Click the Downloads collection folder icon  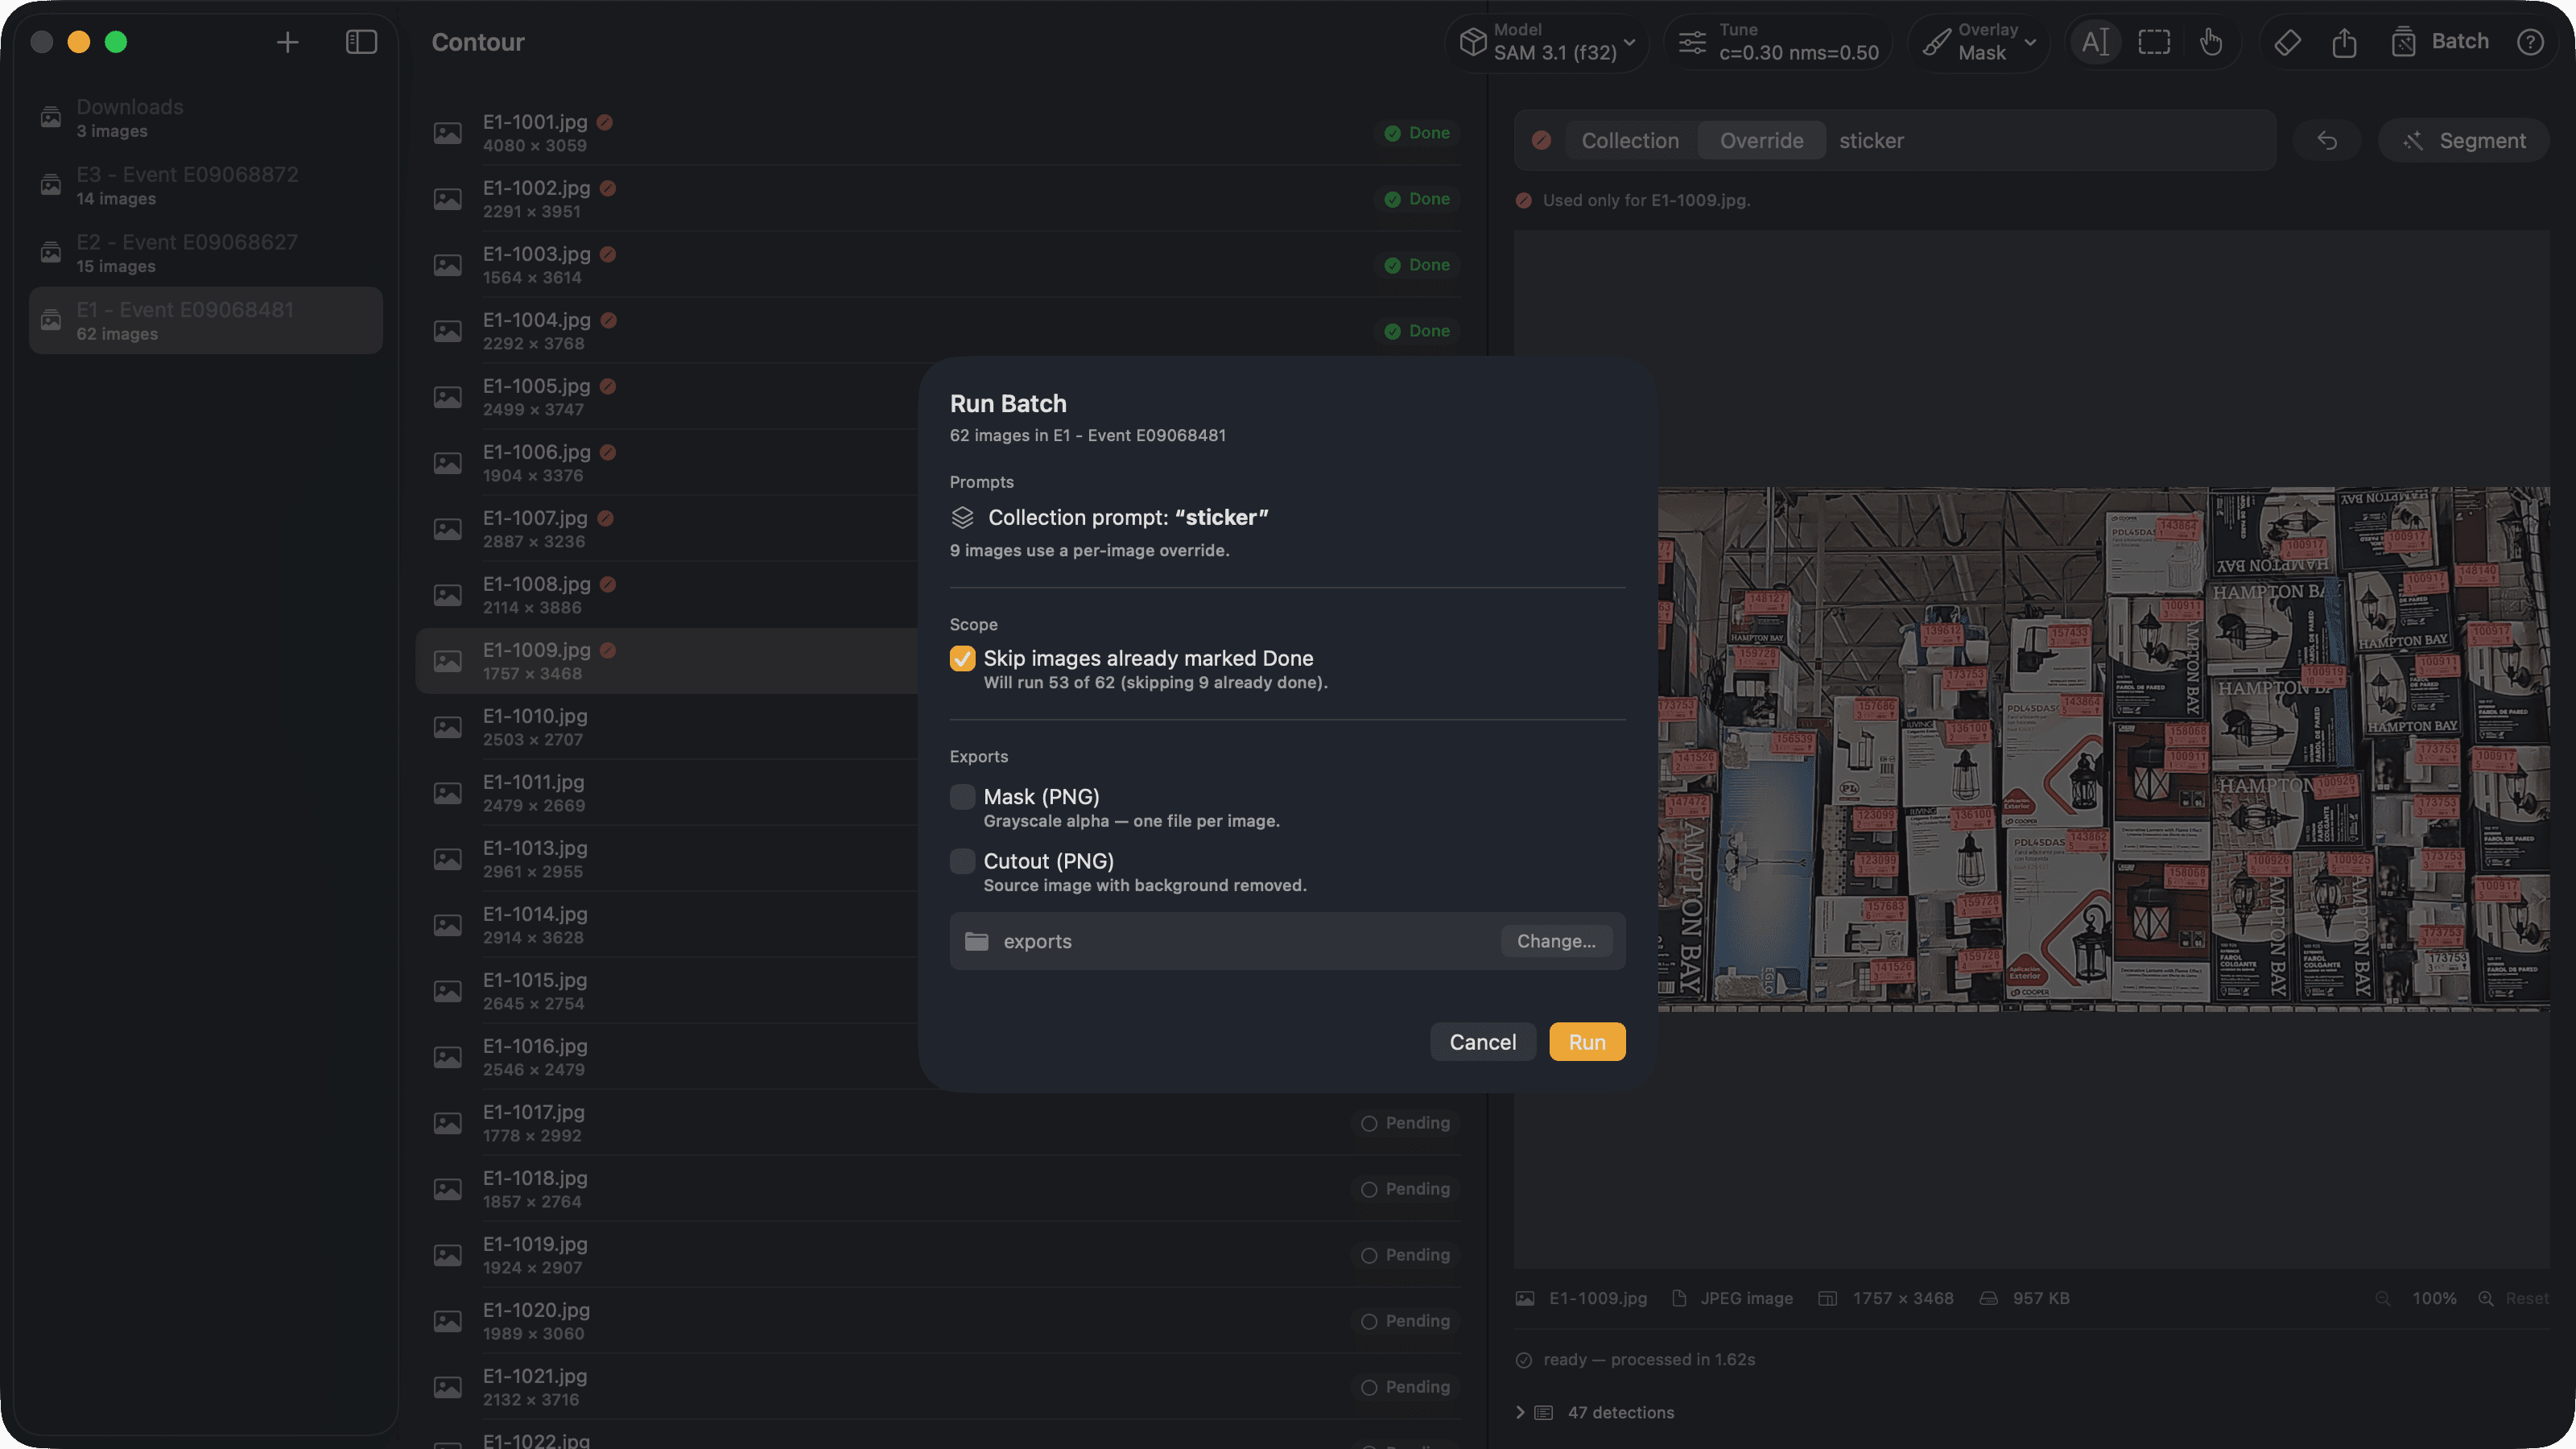pos(51,118)
